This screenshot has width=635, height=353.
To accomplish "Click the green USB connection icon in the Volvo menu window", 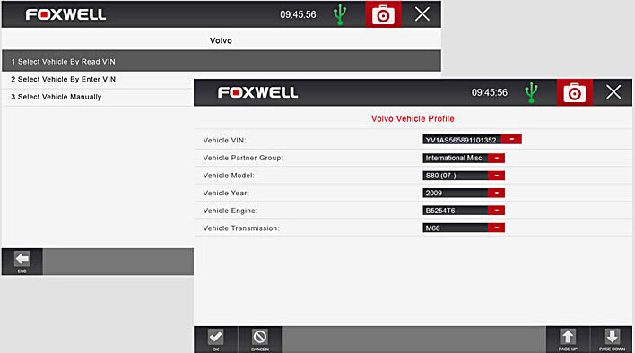I will 340,14.
